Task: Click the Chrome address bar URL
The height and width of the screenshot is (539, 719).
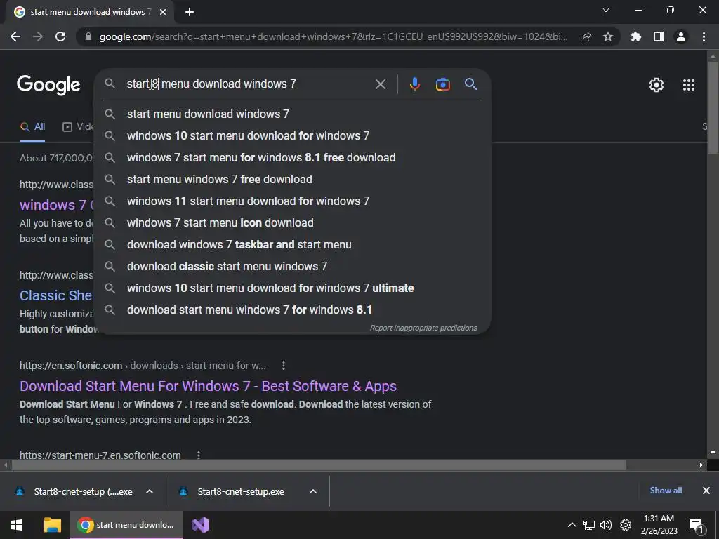Action: pyautogui.click(x=334, y=36)
